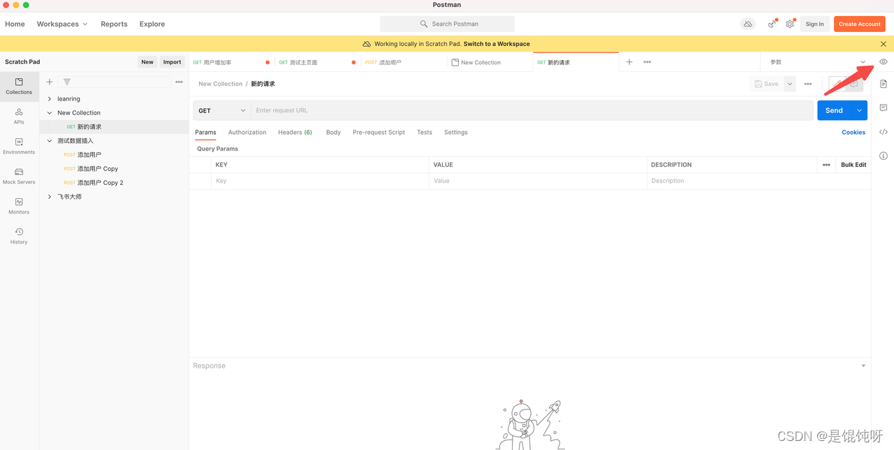Click the Send button
894x450 pixels.
click(835, 110)
